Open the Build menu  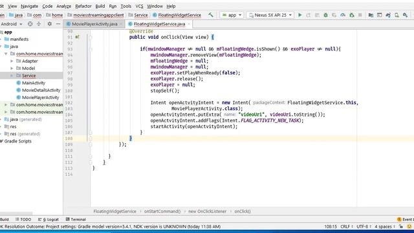pos(100,6)
